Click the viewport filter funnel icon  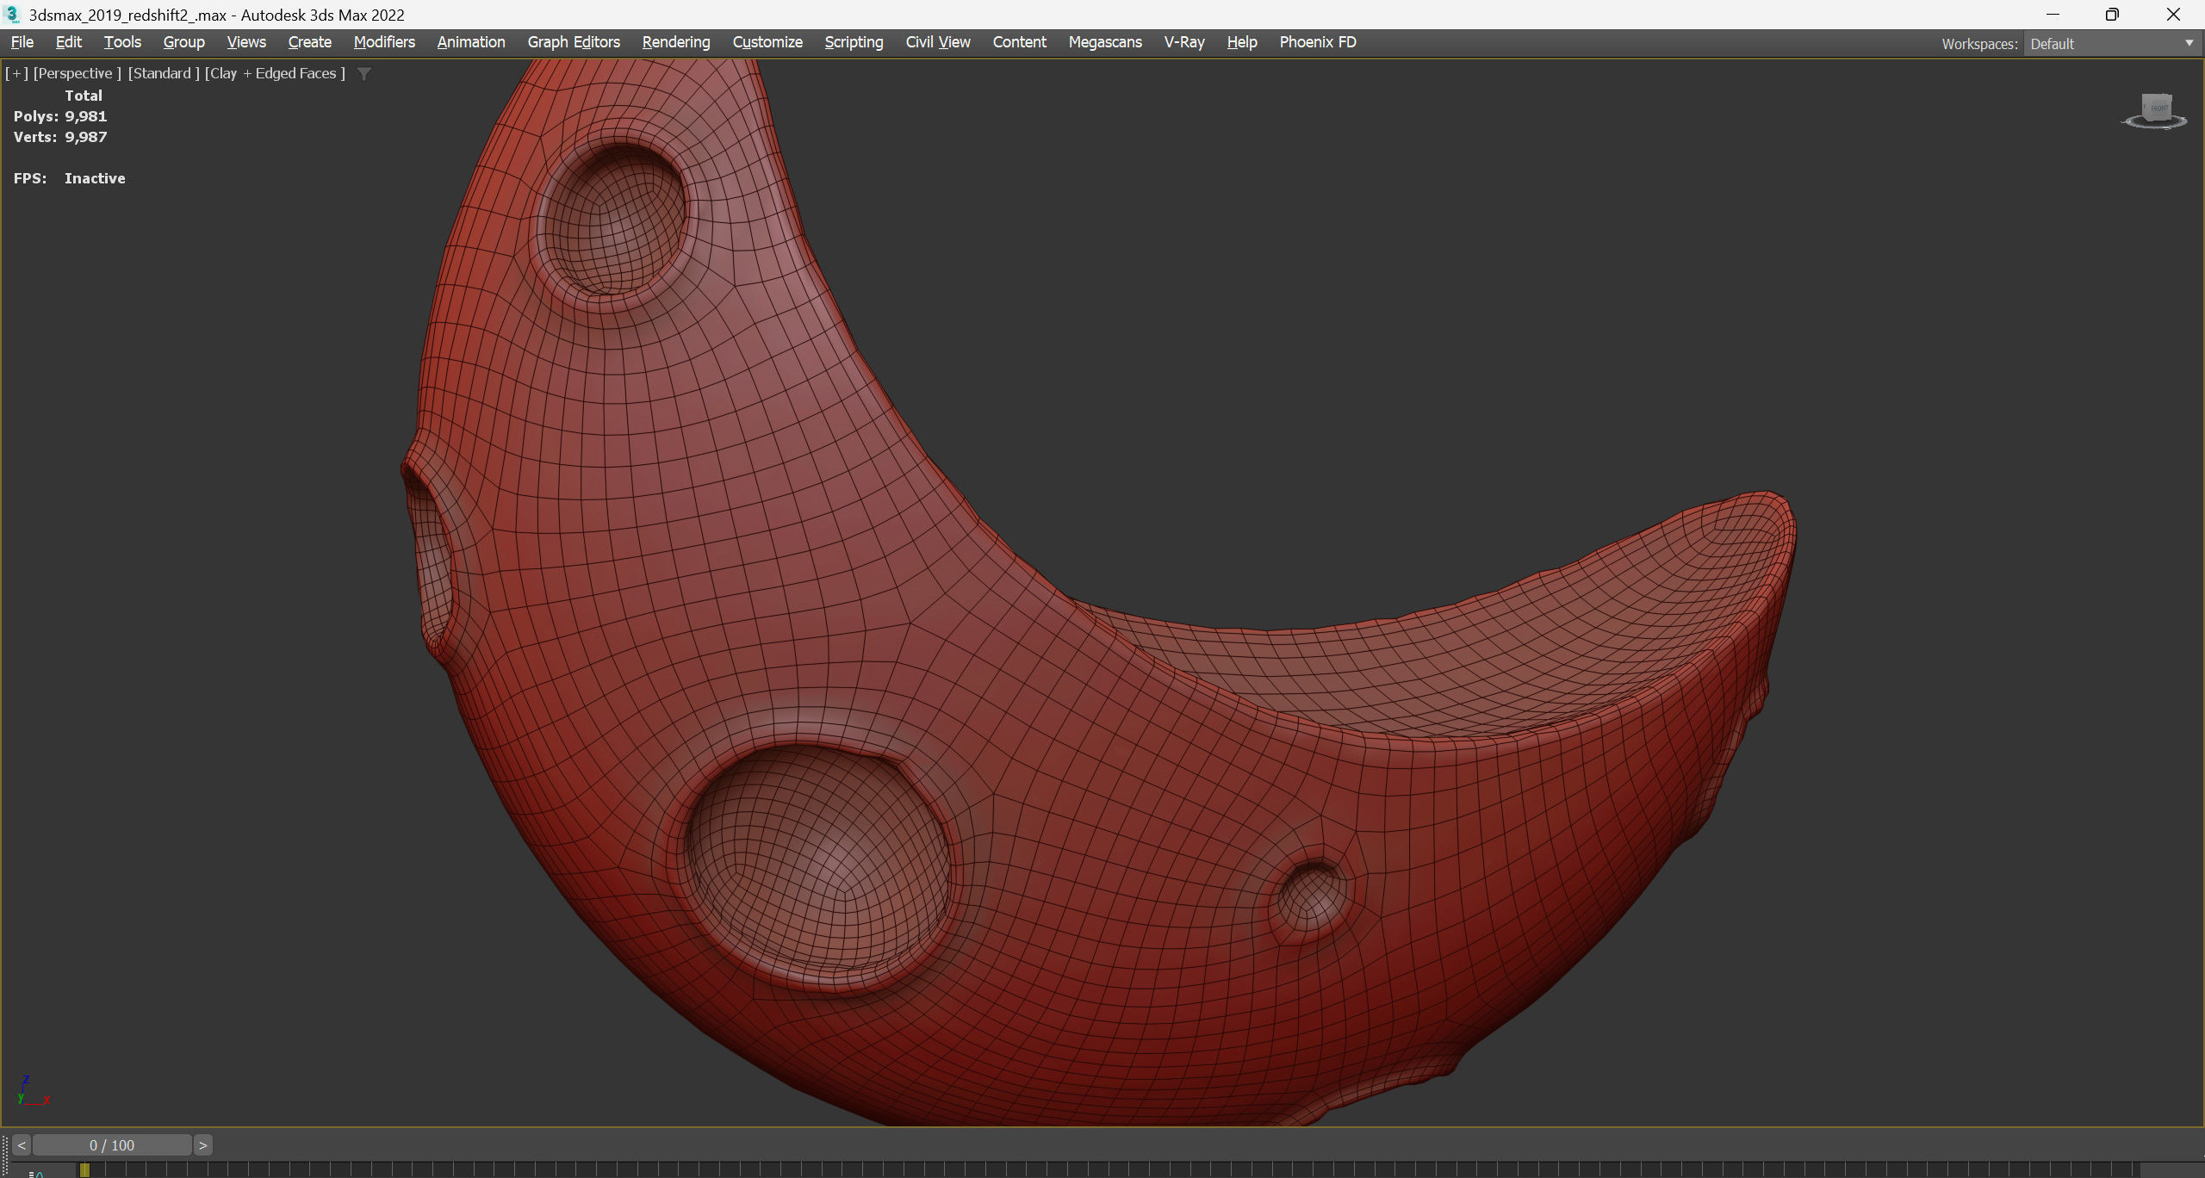coord(364,74)
